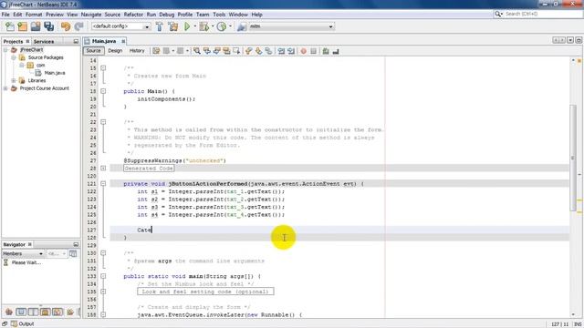584x328 pixels.
Task: Click the Open Project toolbar icon
Action: coord(36,26)
